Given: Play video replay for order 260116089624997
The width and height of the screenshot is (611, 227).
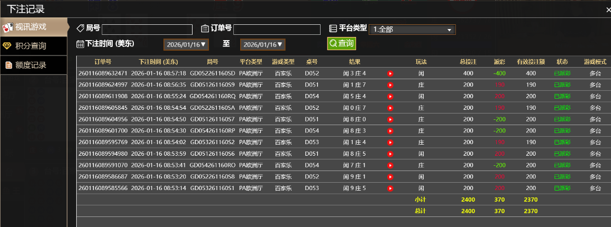Looking at the screenshot, I should pos(390,85).
